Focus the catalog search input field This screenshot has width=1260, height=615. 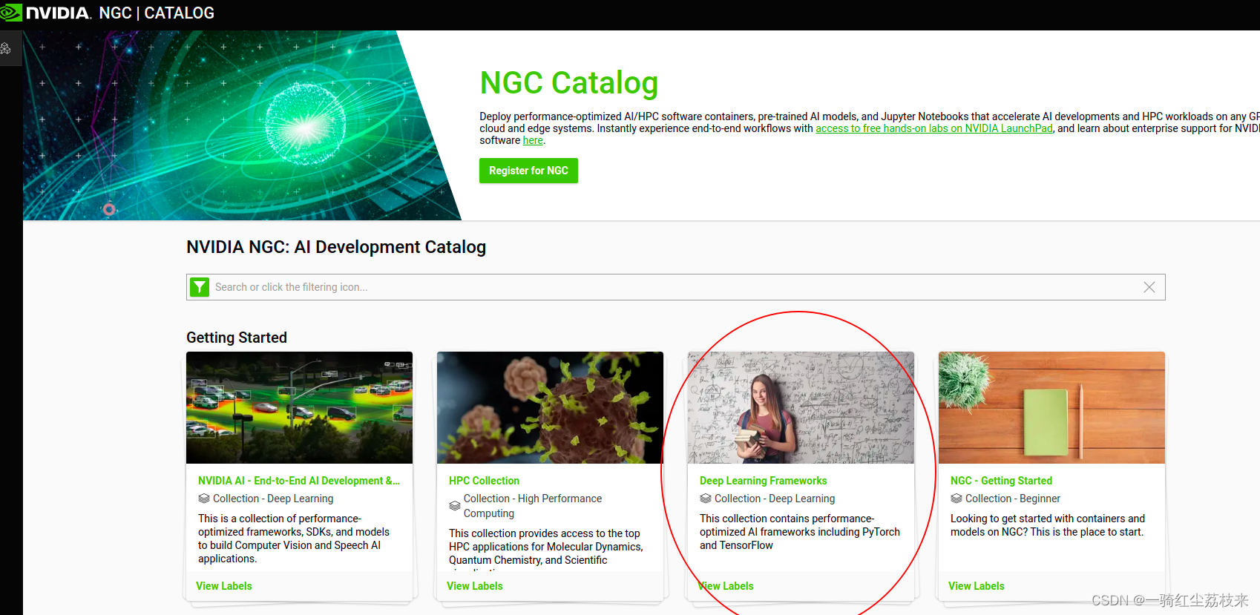675,287
